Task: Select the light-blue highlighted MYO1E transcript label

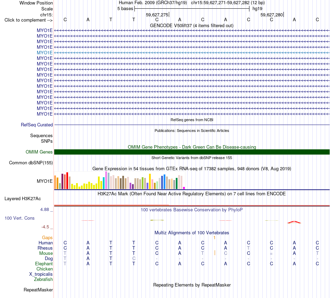Action: point(44,53)
